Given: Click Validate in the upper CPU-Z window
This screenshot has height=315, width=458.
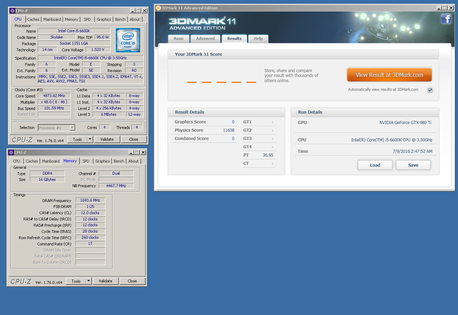Looking at the screenshot, I should [x=107, y=139].
